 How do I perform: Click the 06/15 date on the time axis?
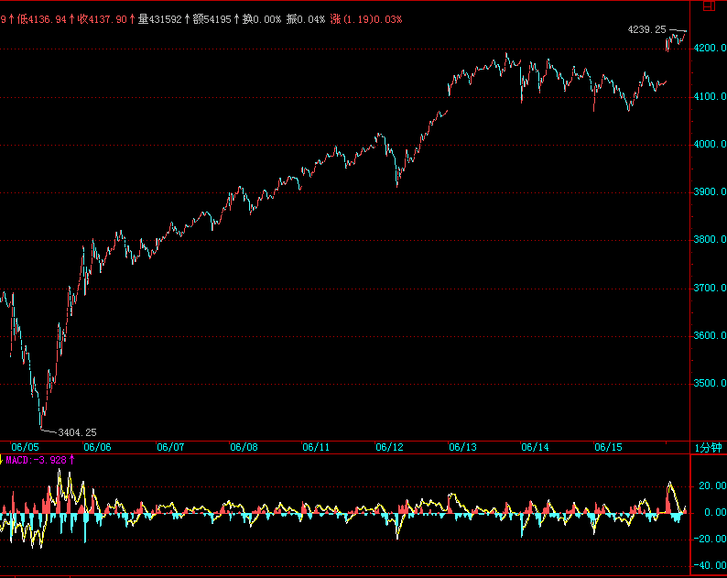pyautogui.click(x=609, y=447)
